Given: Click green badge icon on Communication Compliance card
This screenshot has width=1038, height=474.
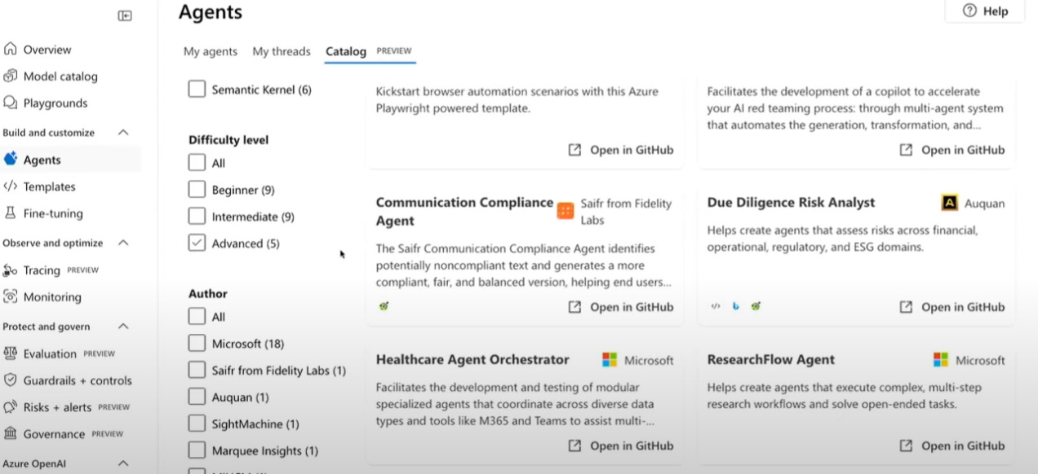Looking at the screenshot, I should [x=384, y=306].
